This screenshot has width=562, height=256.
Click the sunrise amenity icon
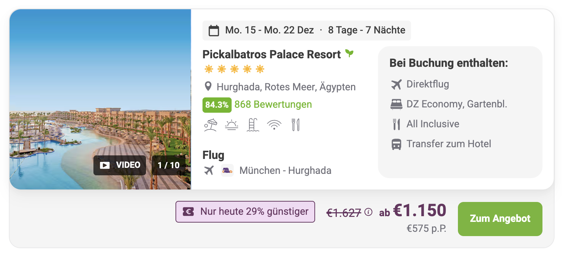coord(232,125)
